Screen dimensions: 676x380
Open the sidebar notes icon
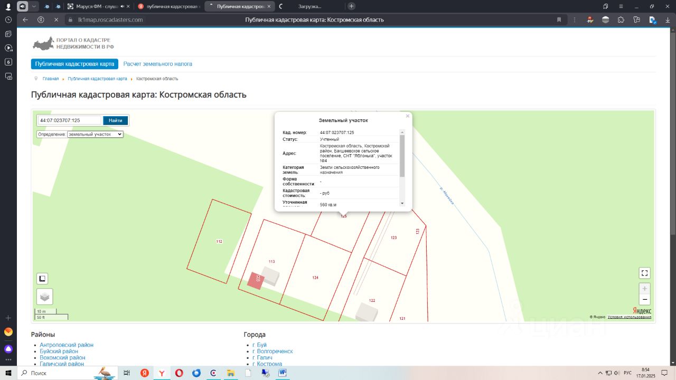coord(8,34)
